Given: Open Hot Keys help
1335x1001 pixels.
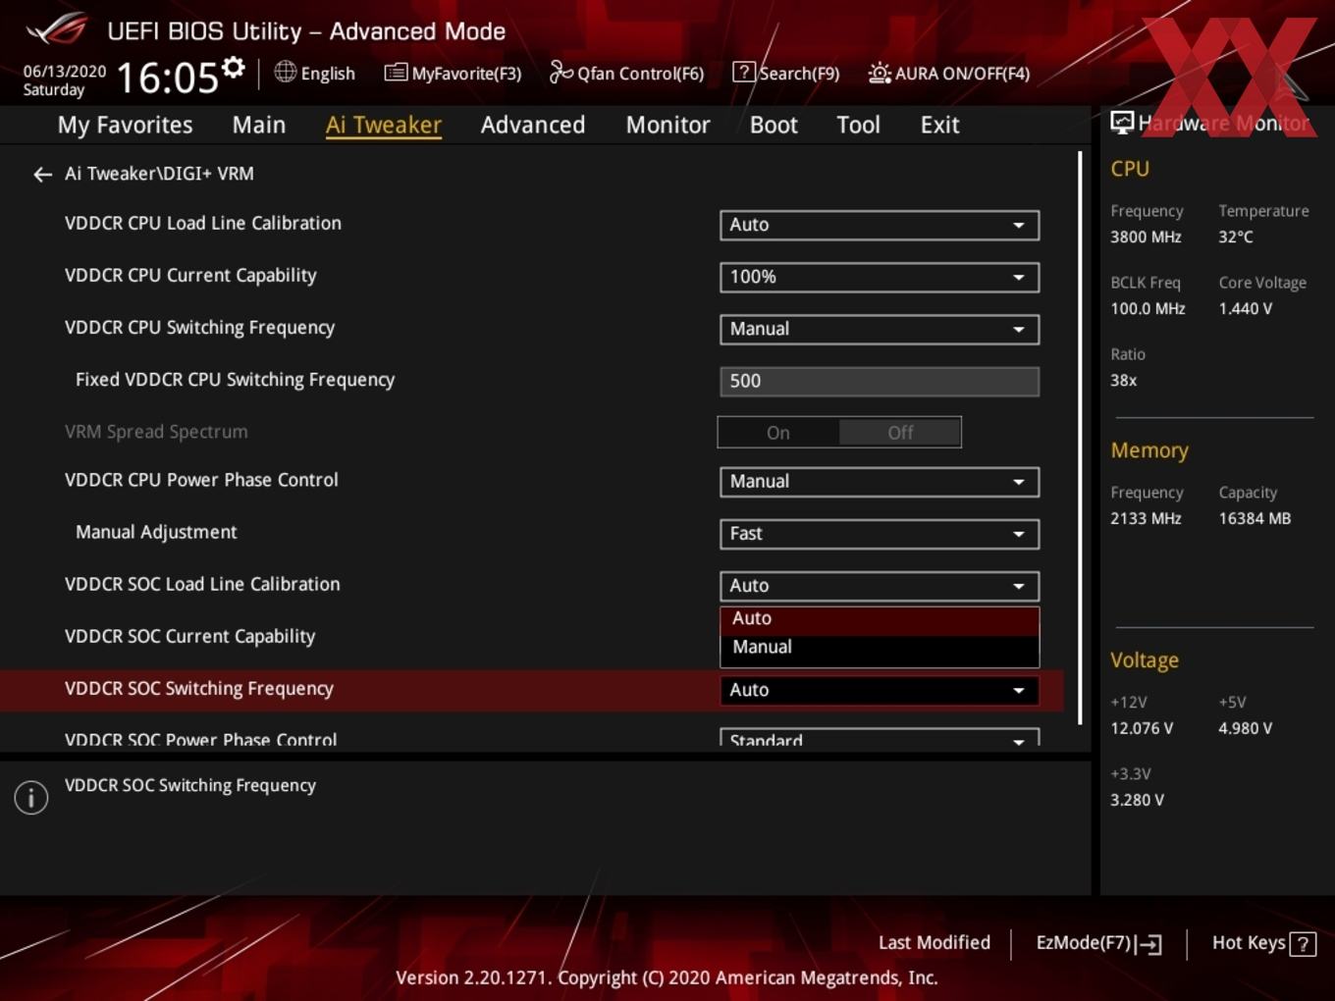Looking at the screenshot, I should [1263, 943].
